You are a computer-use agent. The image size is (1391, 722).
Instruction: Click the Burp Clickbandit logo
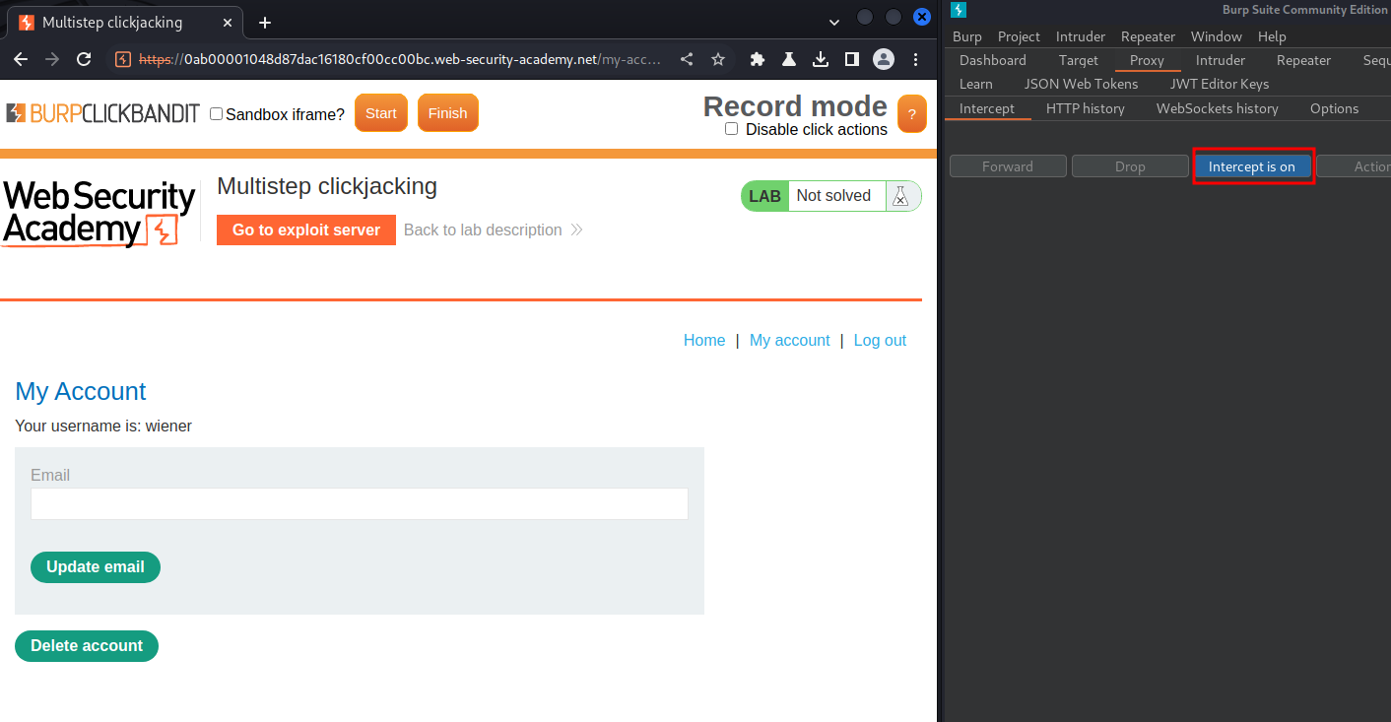pos(102,113)
